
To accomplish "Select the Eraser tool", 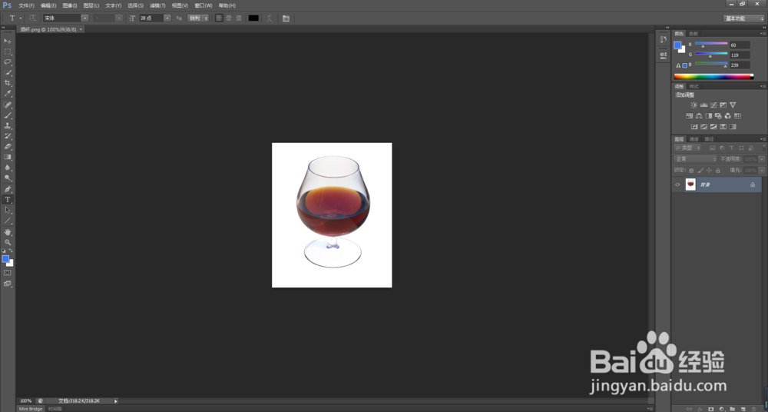I will click(8, 147).
